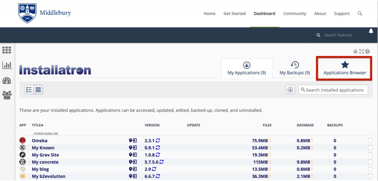Click the home icon above the tabs
Screen dimensions: 378x181
[355, 52]
